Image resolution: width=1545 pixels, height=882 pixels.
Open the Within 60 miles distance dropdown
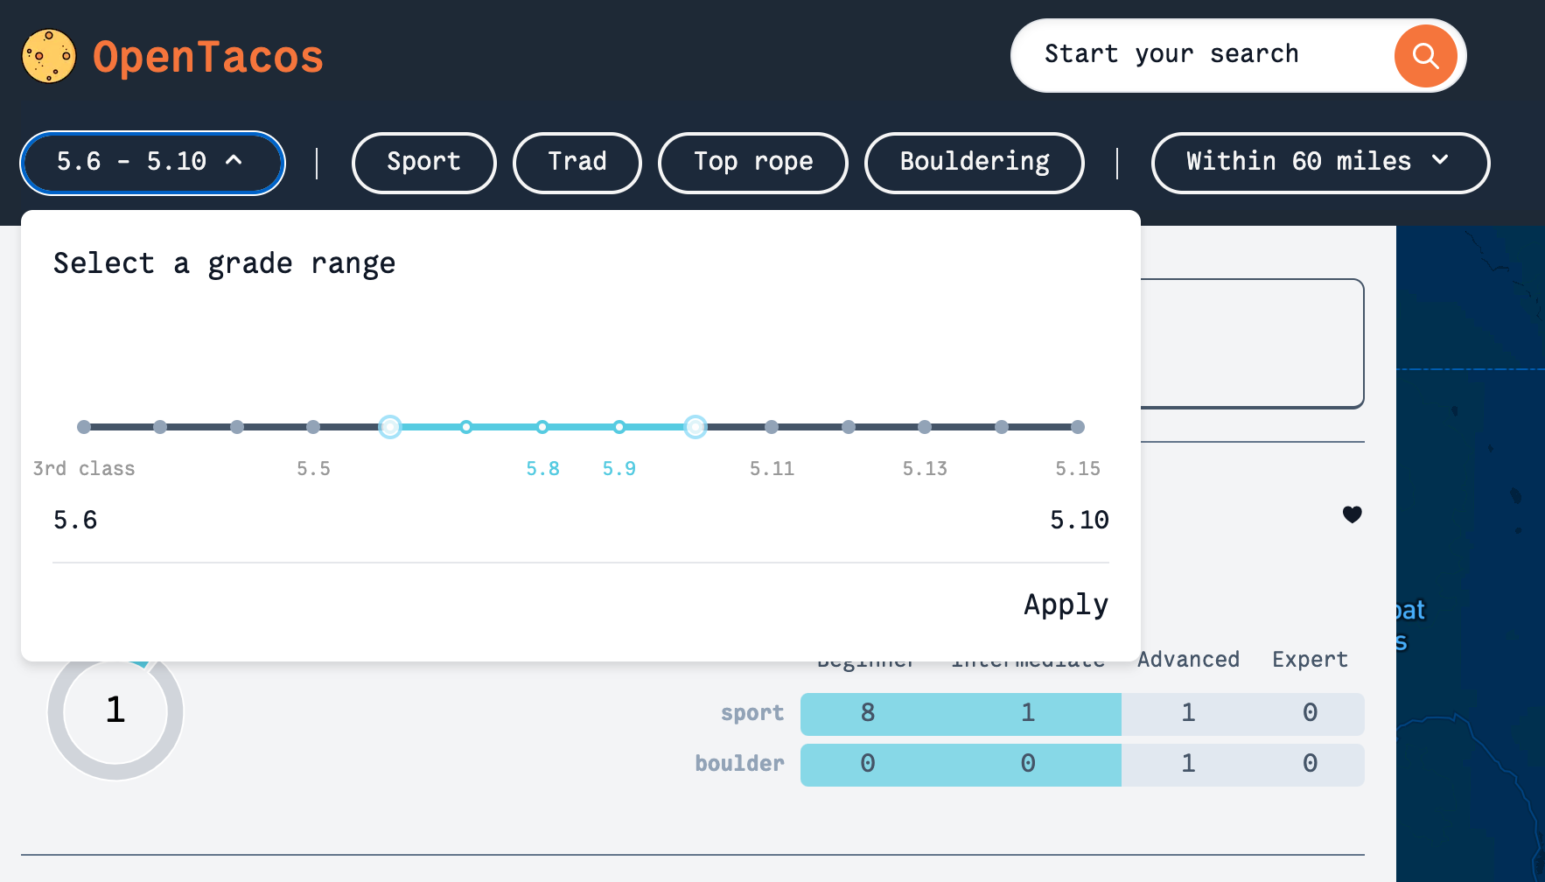[x=1319, y=162]
